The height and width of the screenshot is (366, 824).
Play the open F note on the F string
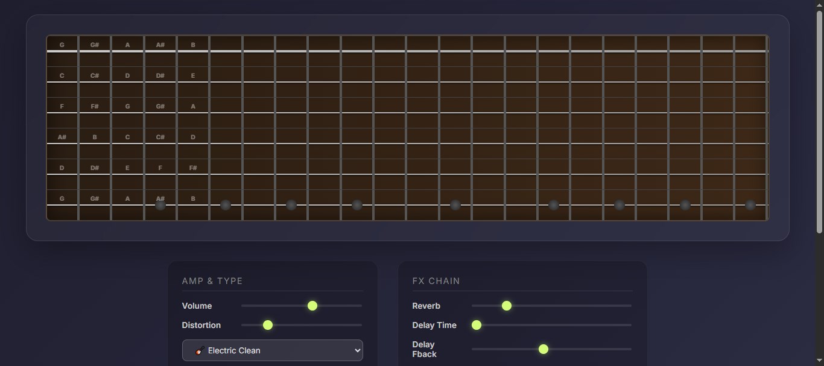(62, 106)
